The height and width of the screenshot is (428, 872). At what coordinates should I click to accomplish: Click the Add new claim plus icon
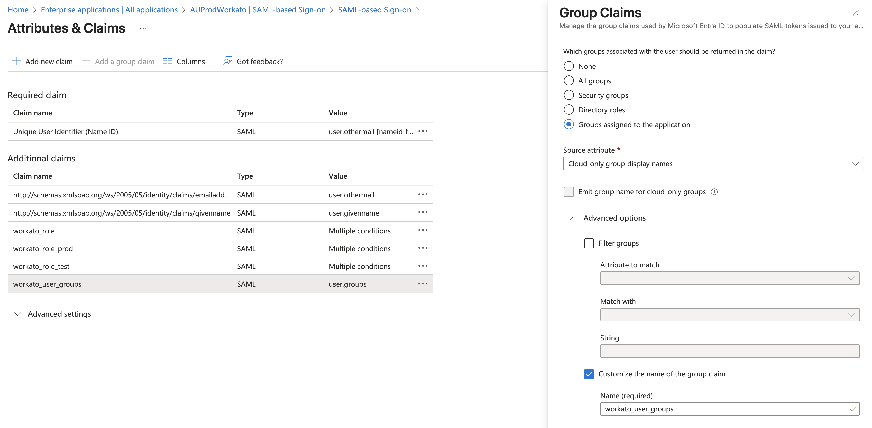pyautogui.click(x=16, y=61)
